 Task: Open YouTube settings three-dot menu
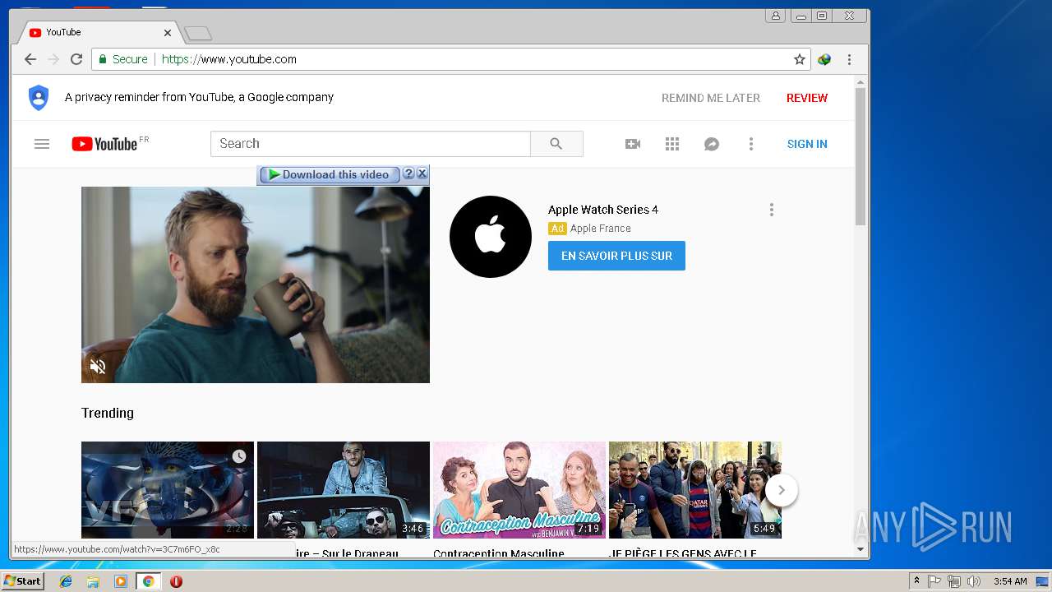point(750,144)
